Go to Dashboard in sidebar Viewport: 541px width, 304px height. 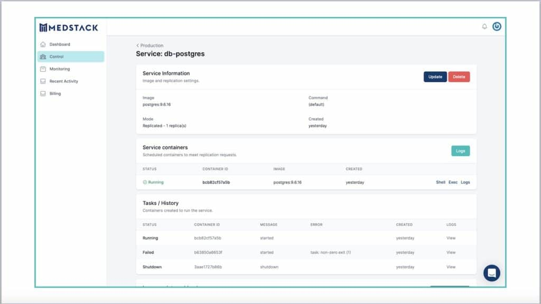tap(60, 44)
